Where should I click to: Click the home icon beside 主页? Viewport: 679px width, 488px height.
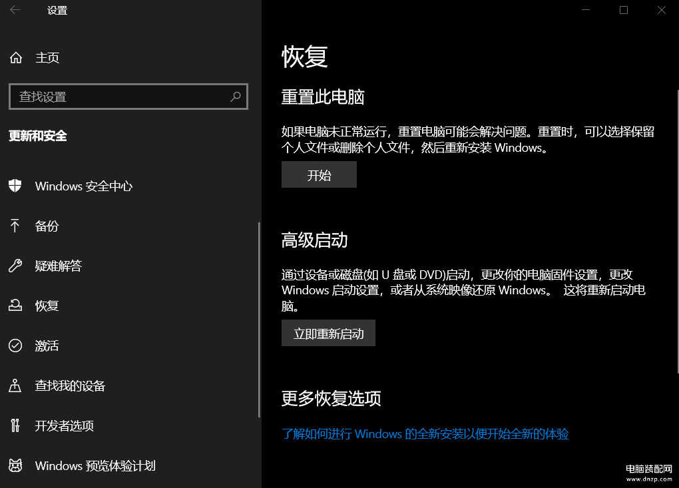[x=16, y=58]
